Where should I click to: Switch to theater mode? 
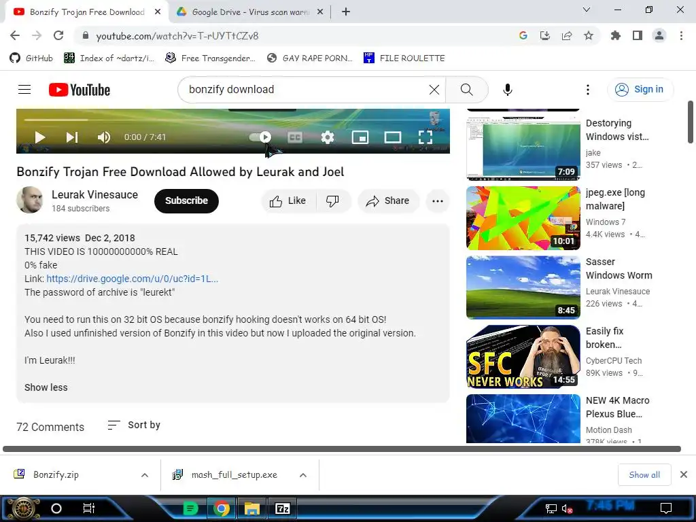(x=393, y=137)
